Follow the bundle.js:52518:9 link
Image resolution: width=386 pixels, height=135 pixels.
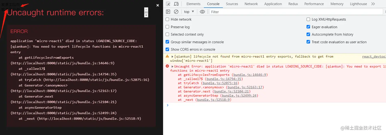(x=214, y=100)
